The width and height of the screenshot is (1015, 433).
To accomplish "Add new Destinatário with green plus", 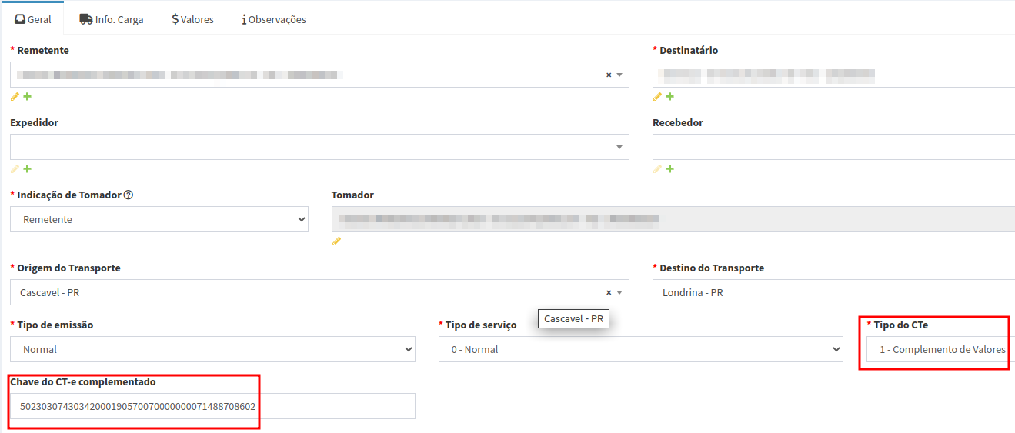I will coord(669,97).
